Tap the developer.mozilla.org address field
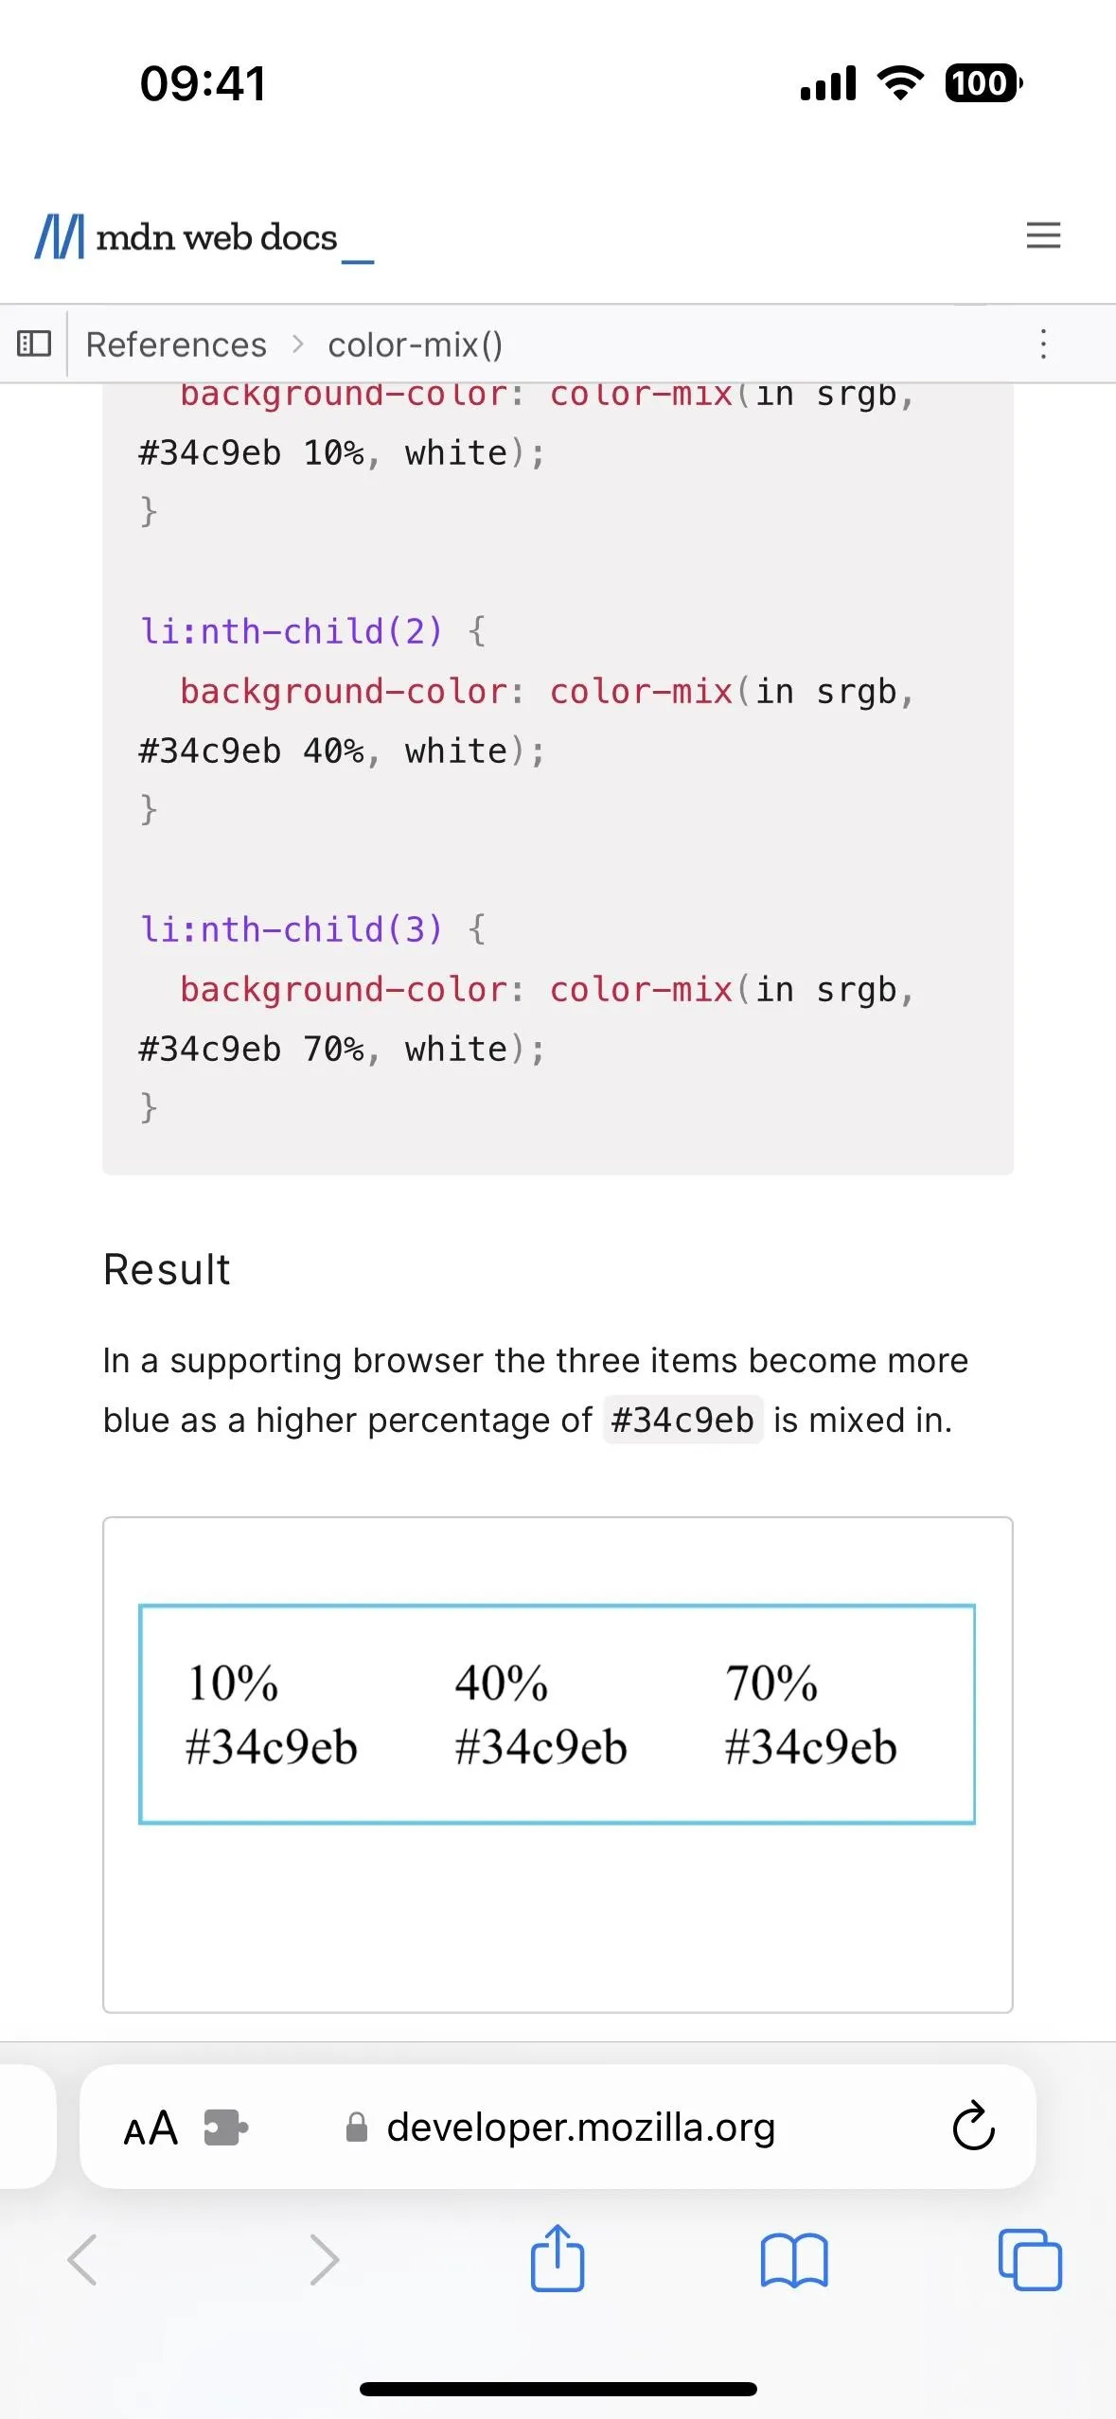The image size is (1116, 2419). 558,2127
